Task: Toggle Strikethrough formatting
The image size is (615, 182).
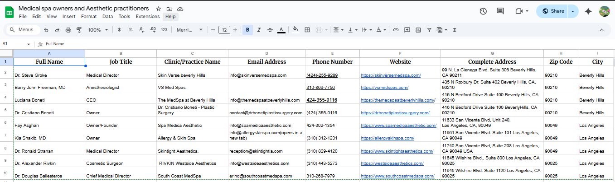Action: click(270, 30)
